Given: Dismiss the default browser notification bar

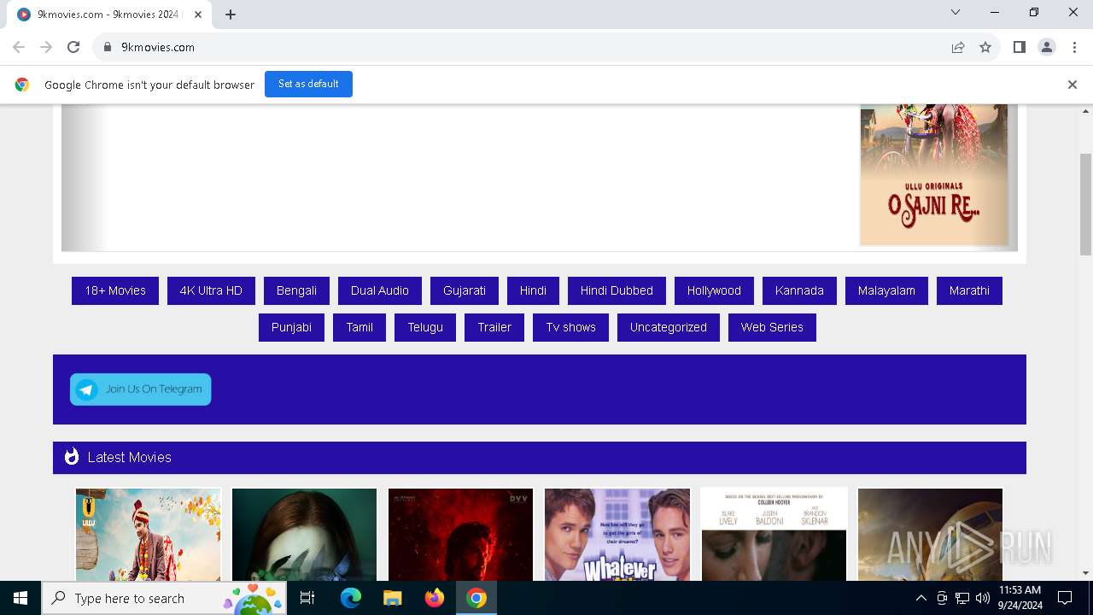Looking at the screenshot, I should (x=1072, y=85).
